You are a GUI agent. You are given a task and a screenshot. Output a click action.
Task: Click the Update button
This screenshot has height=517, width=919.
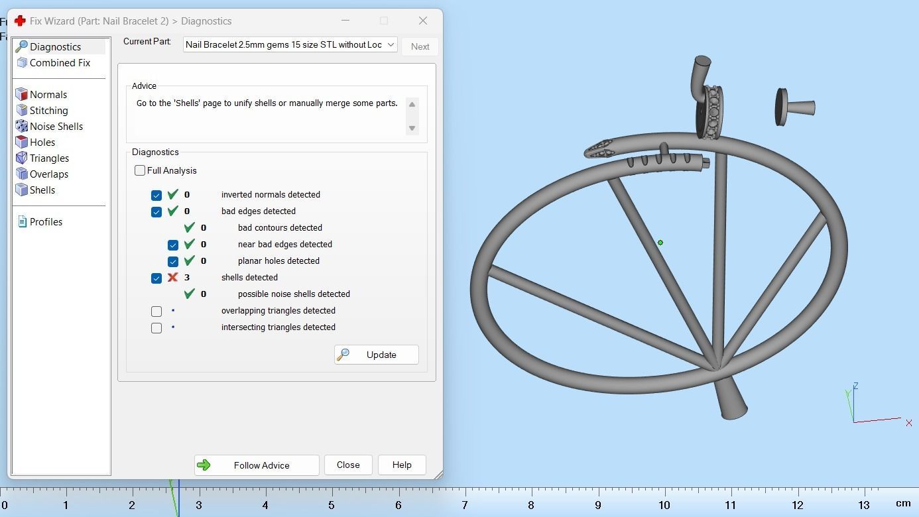pyautogui.click(x=376, y=355)
